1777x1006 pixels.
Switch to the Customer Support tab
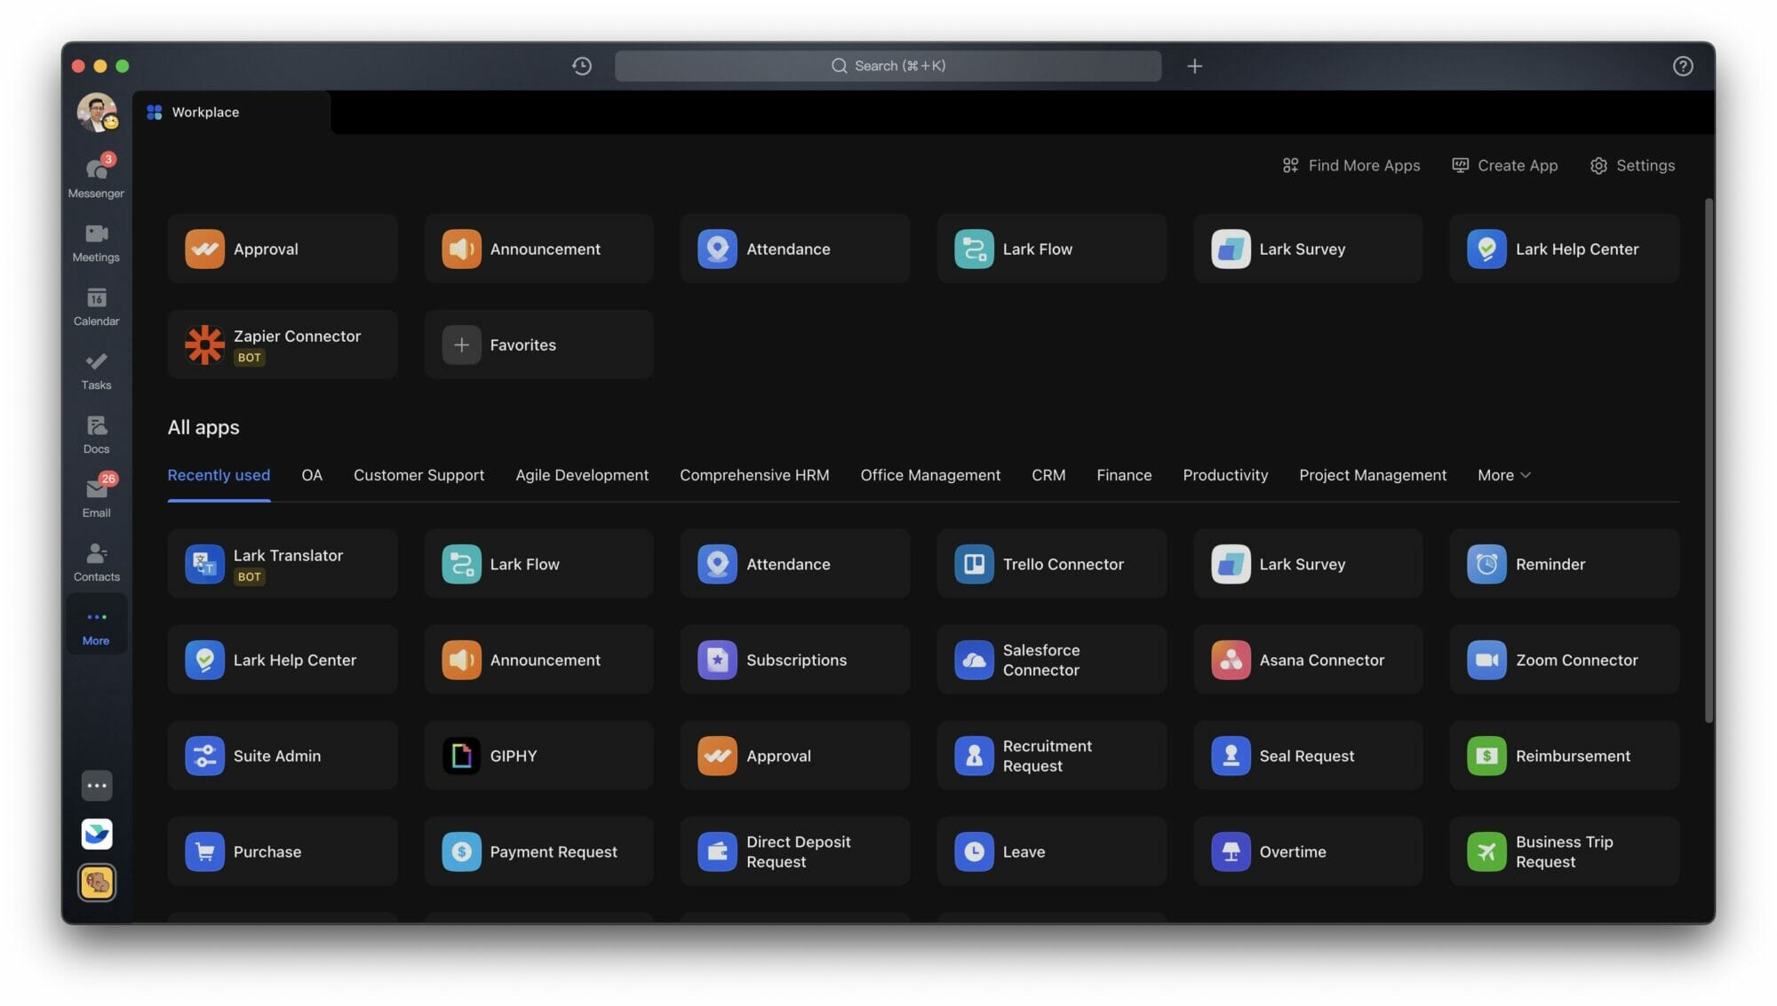point(418,475)
